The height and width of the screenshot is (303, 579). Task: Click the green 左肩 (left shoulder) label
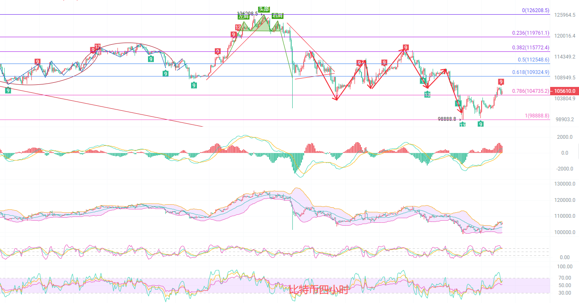click(x=243, y=17)
